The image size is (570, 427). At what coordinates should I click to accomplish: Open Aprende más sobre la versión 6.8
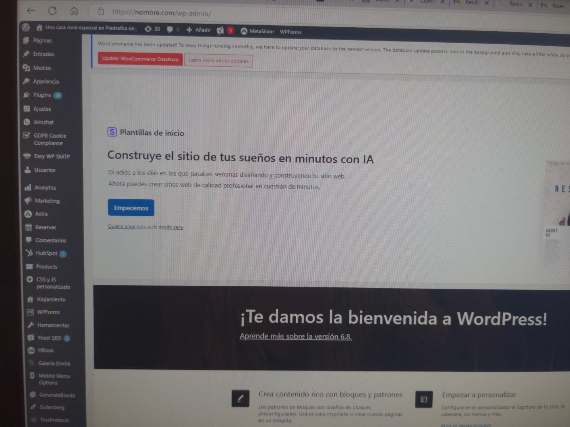point(295,336)
